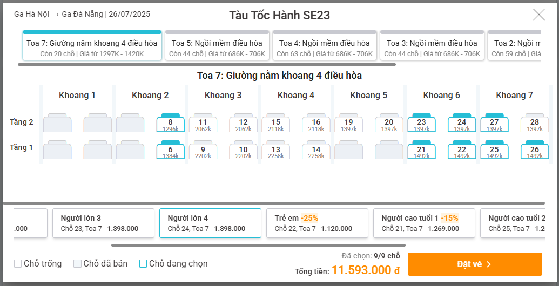Select berth 9 in Khoang 3

pyautogui.click(x=203, y=150)
